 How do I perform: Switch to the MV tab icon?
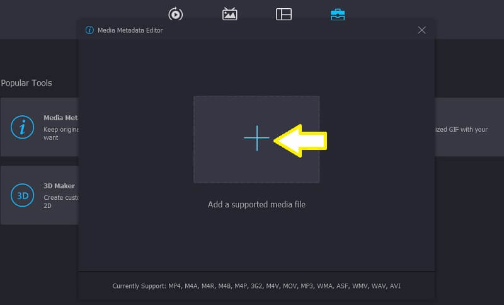coord(230,14)
